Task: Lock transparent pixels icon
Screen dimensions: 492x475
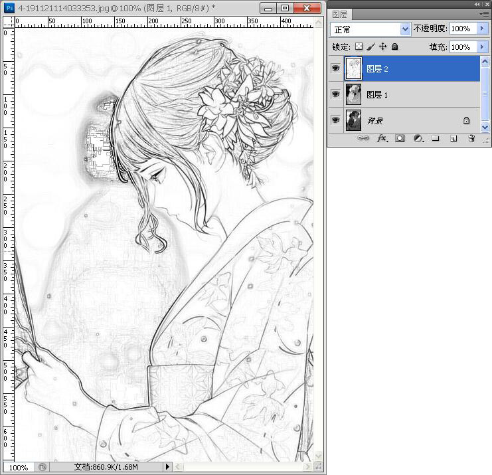Action: 359,47
